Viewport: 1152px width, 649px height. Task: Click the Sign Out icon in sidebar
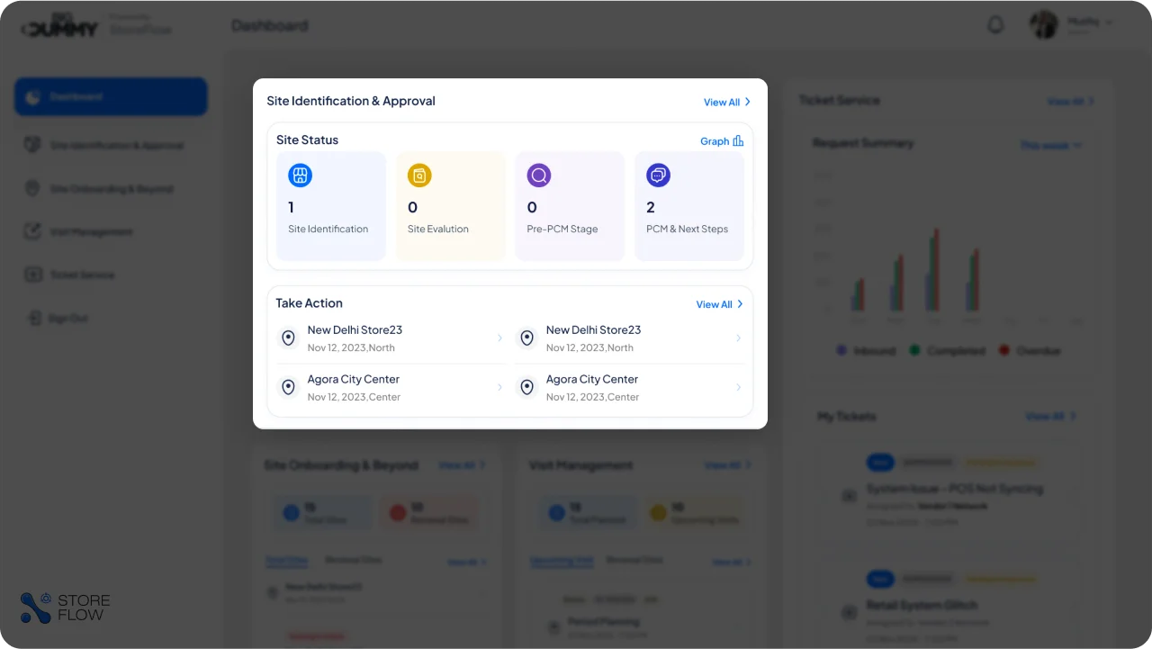33,318
